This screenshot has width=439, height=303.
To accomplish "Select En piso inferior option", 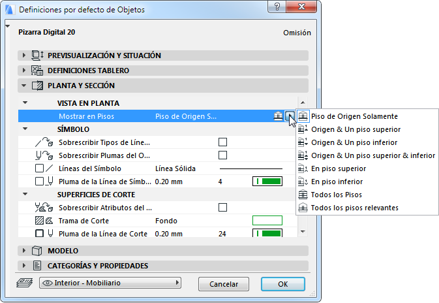I will (367, 182).
